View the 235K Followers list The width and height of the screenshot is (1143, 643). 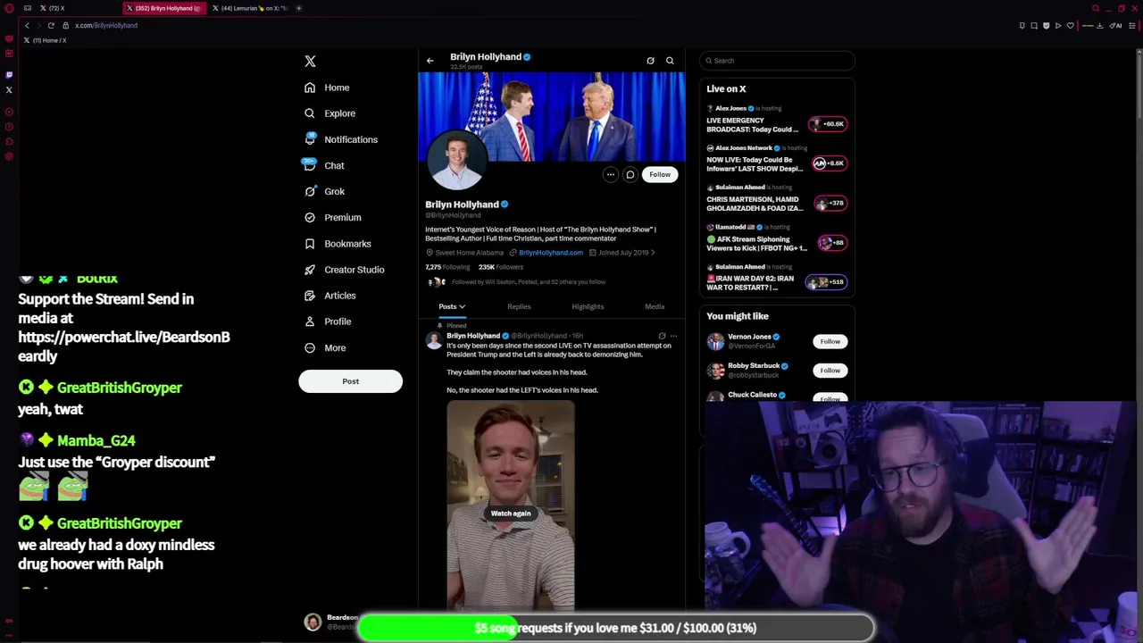(501, 267)
